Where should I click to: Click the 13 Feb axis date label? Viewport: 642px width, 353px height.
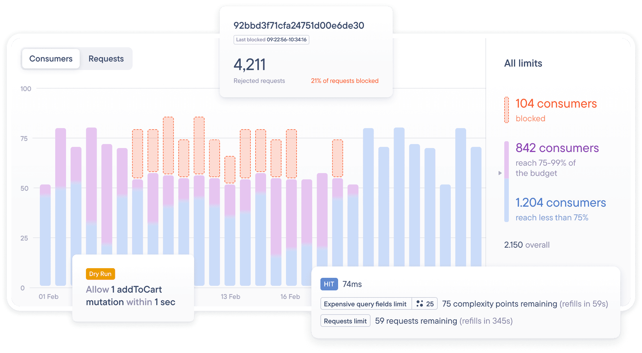tap(230, 297)
